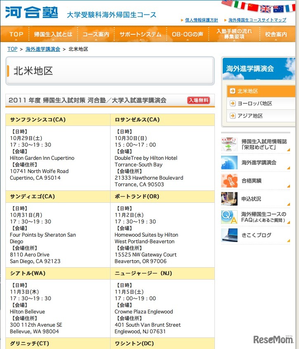Click the サンフランシスコ(CA) header cell
The height and width of the screenshot is (349, 299).
pos(58,120)
